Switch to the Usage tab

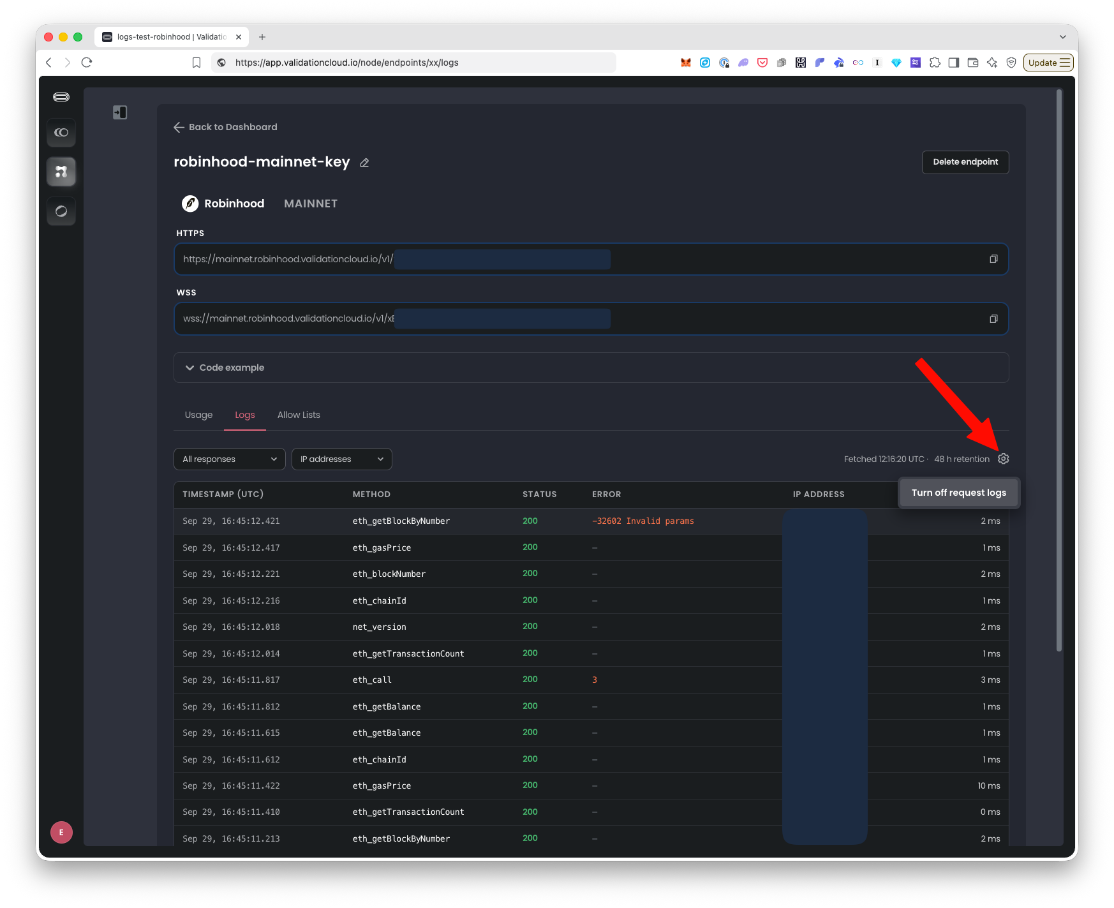tap(198, 415)
